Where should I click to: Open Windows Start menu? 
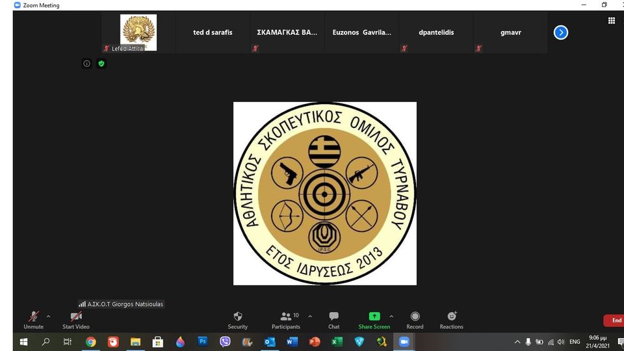tap(23, 342)
